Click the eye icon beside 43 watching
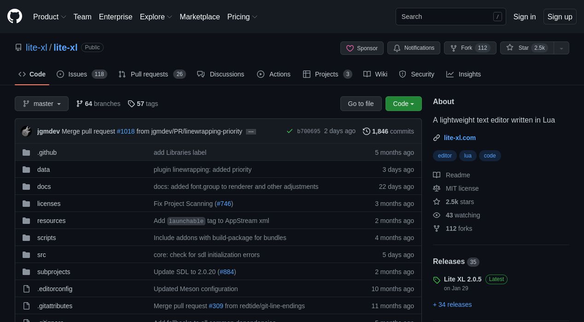This screenshot has height=322, width=584. pyautogui.click(x=437, y=215)
